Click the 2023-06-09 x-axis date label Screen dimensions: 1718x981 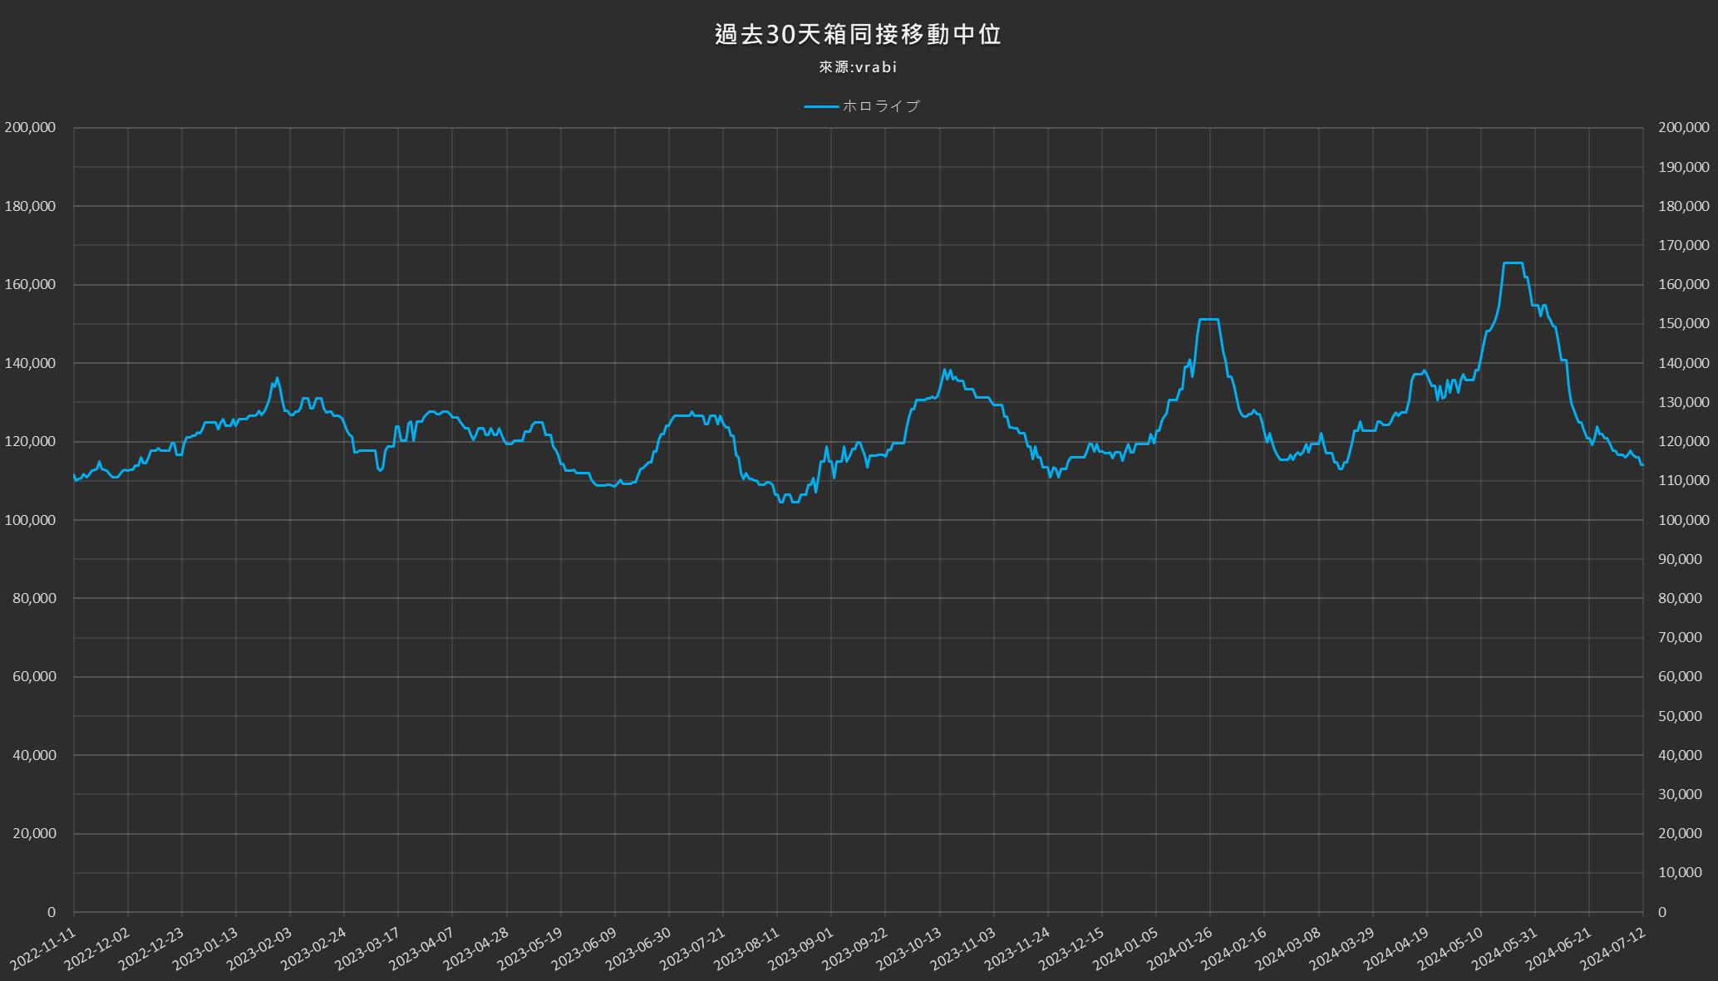tap(584, 949)
